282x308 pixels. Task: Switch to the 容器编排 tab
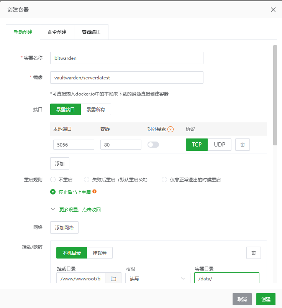coord(91,32)
